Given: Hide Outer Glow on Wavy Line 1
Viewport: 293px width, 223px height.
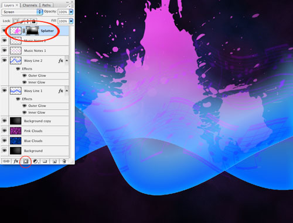Looking at the screenshot, I should tap(25, 106).
